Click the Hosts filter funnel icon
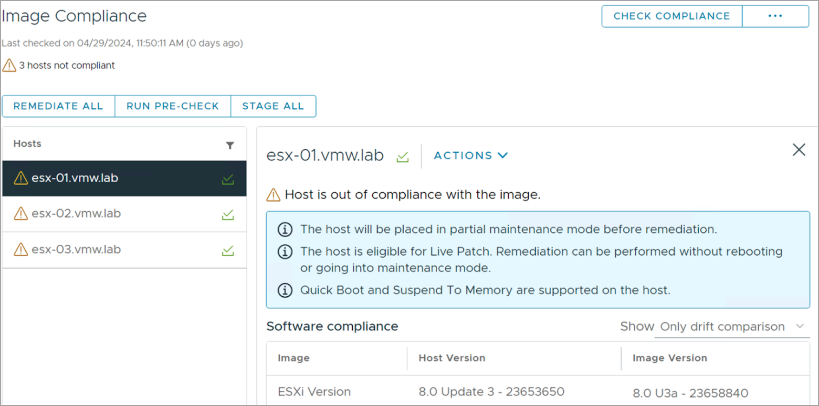 [x=230, y=145]
